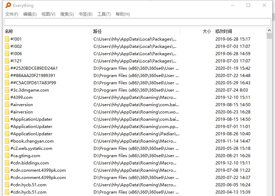275x196 pixels.
Task: Click the date 2019-06-28 14:59
Action: click(233, 53)
